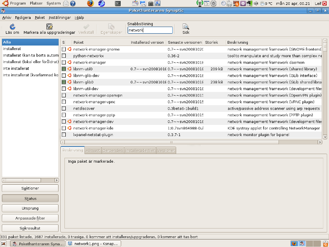Sort by the Paket column header

tap(101, 42)
